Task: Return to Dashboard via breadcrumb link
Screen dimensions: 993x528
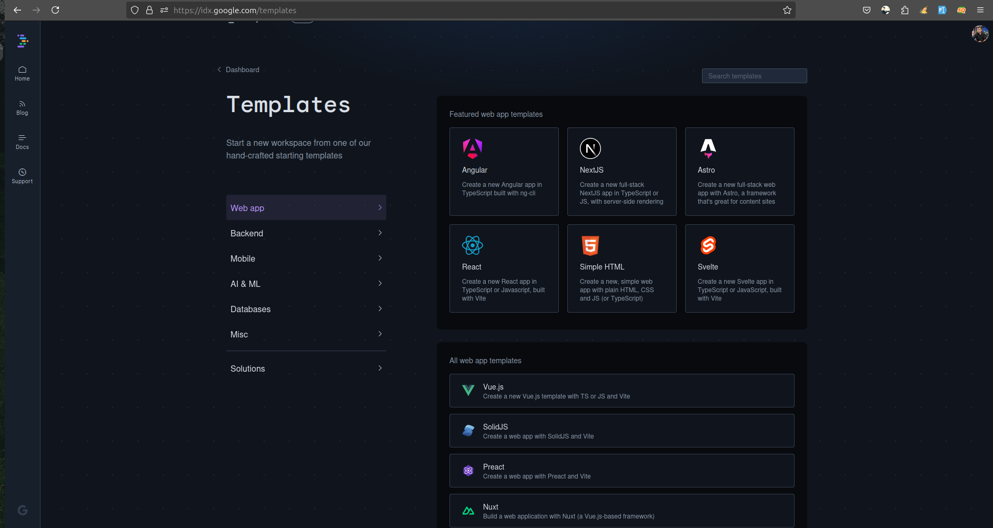Action: click(242, 69)
